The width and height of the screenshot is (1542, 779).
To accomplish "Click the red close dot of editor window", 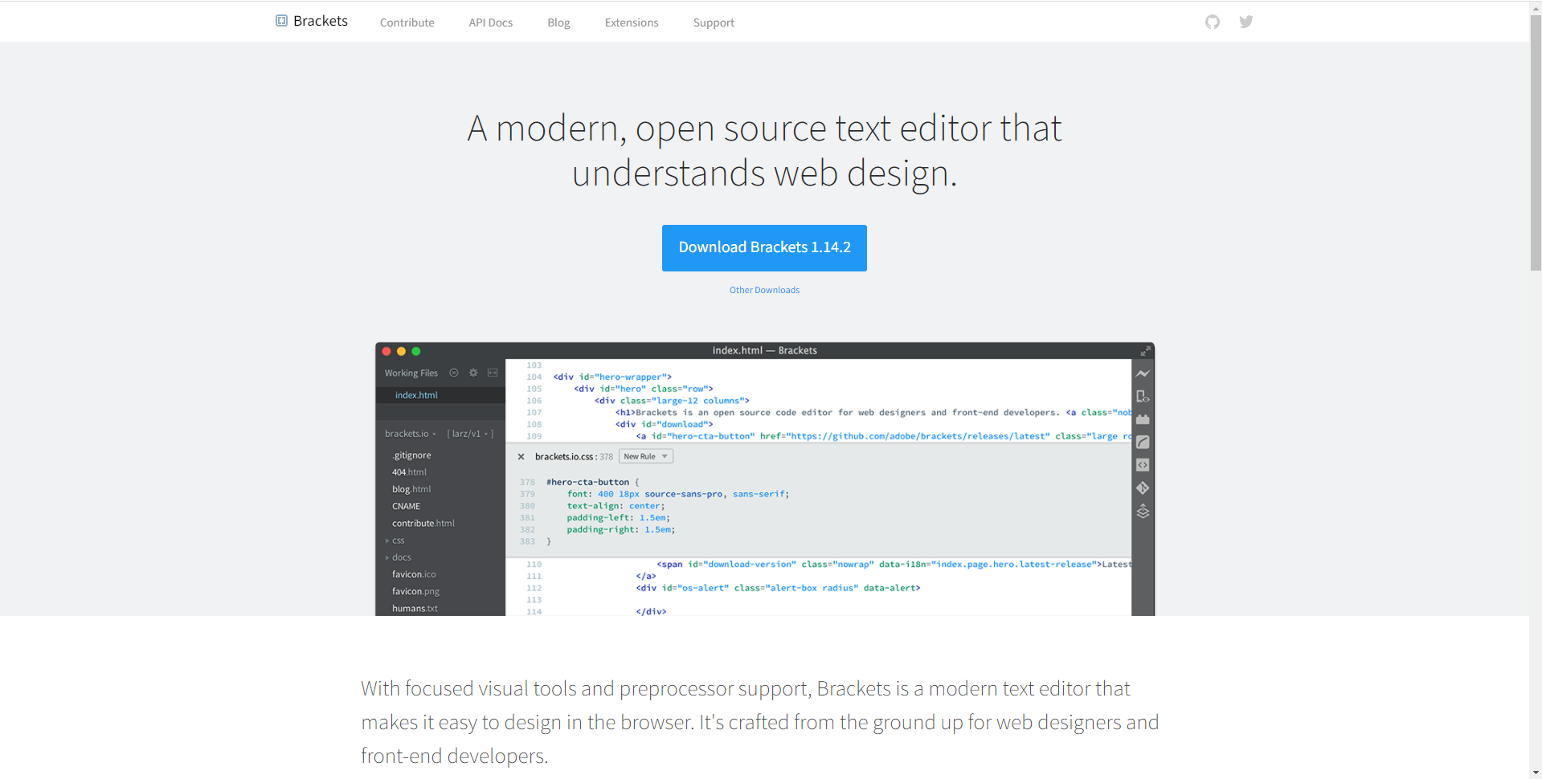I will click(387, 351).
